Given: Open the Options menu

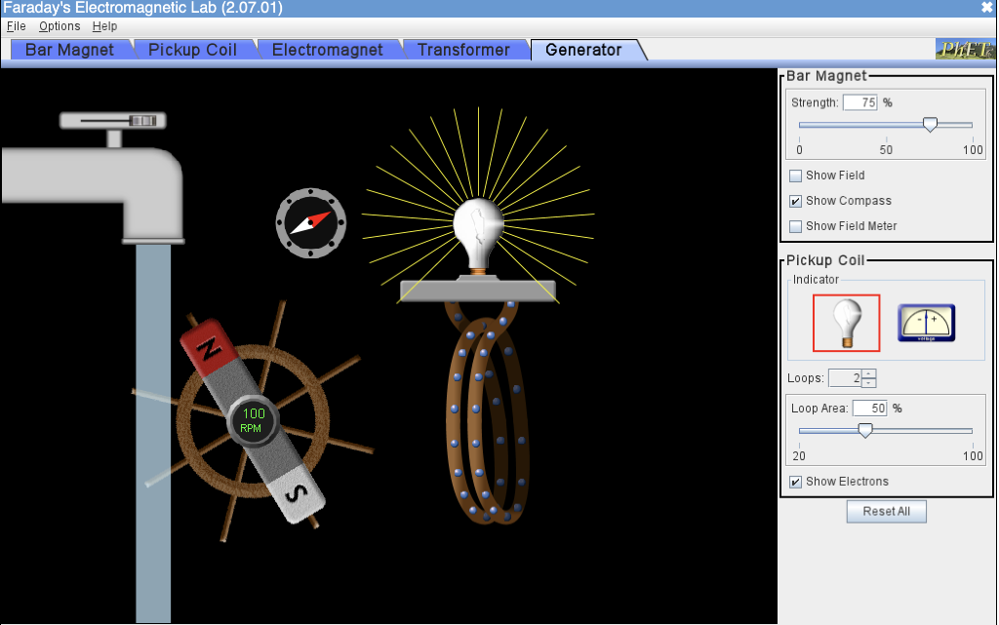Looking at the screenshot, I should click(59, 26).
